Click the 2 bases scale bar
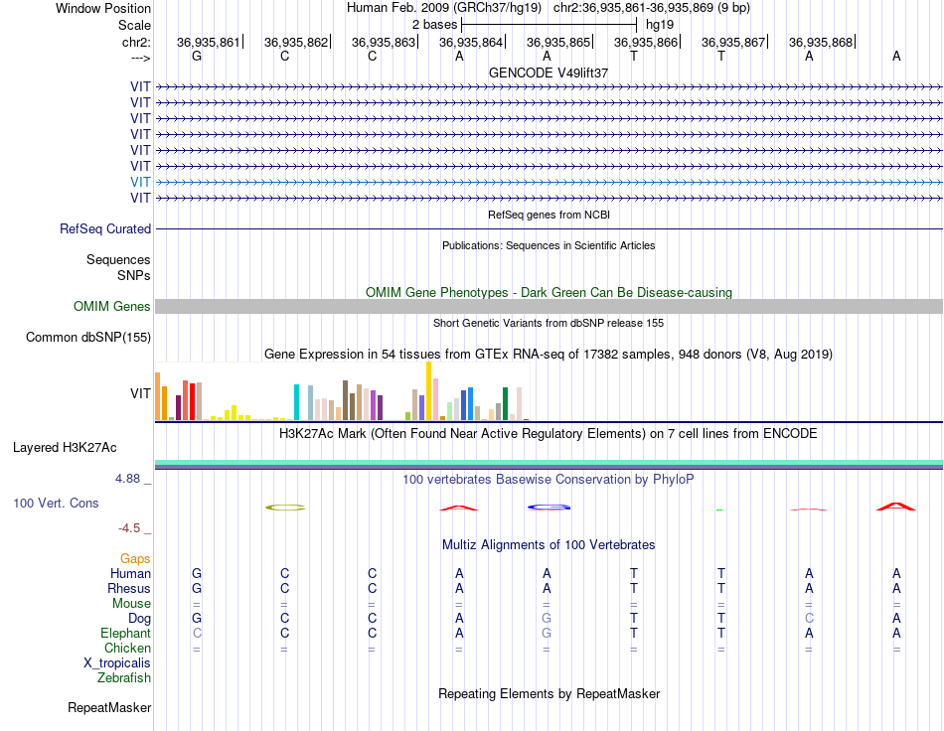This screenshot has width=944, height=731. 549,25
